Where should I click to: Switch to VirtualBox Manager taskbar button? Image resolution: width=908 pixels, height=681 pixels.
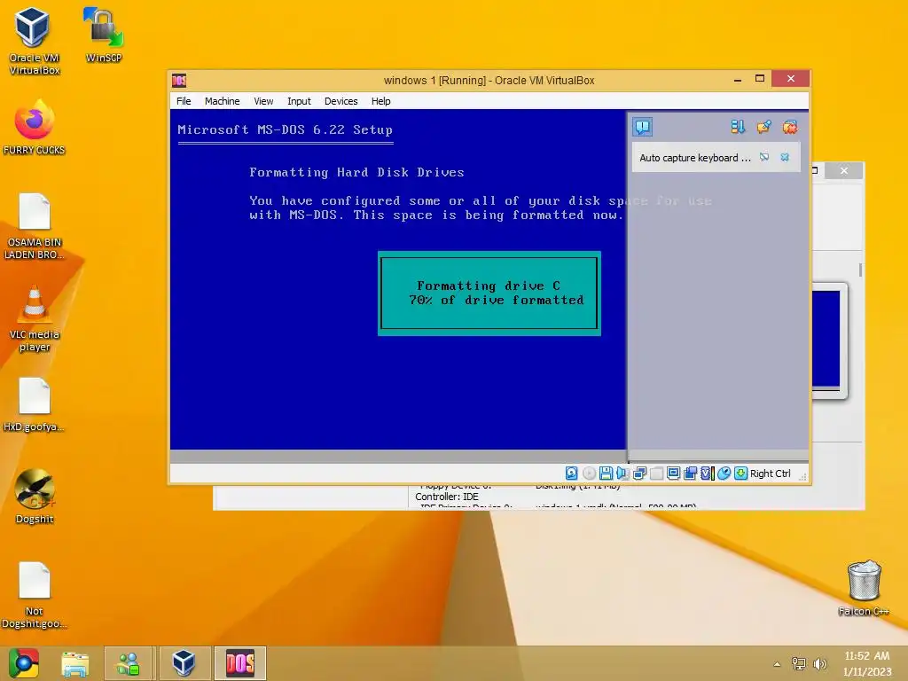184,663
